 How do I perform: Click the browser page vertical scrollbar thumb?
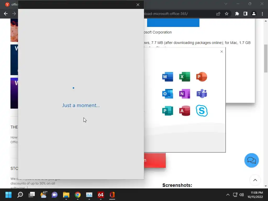tap(266, 58)
